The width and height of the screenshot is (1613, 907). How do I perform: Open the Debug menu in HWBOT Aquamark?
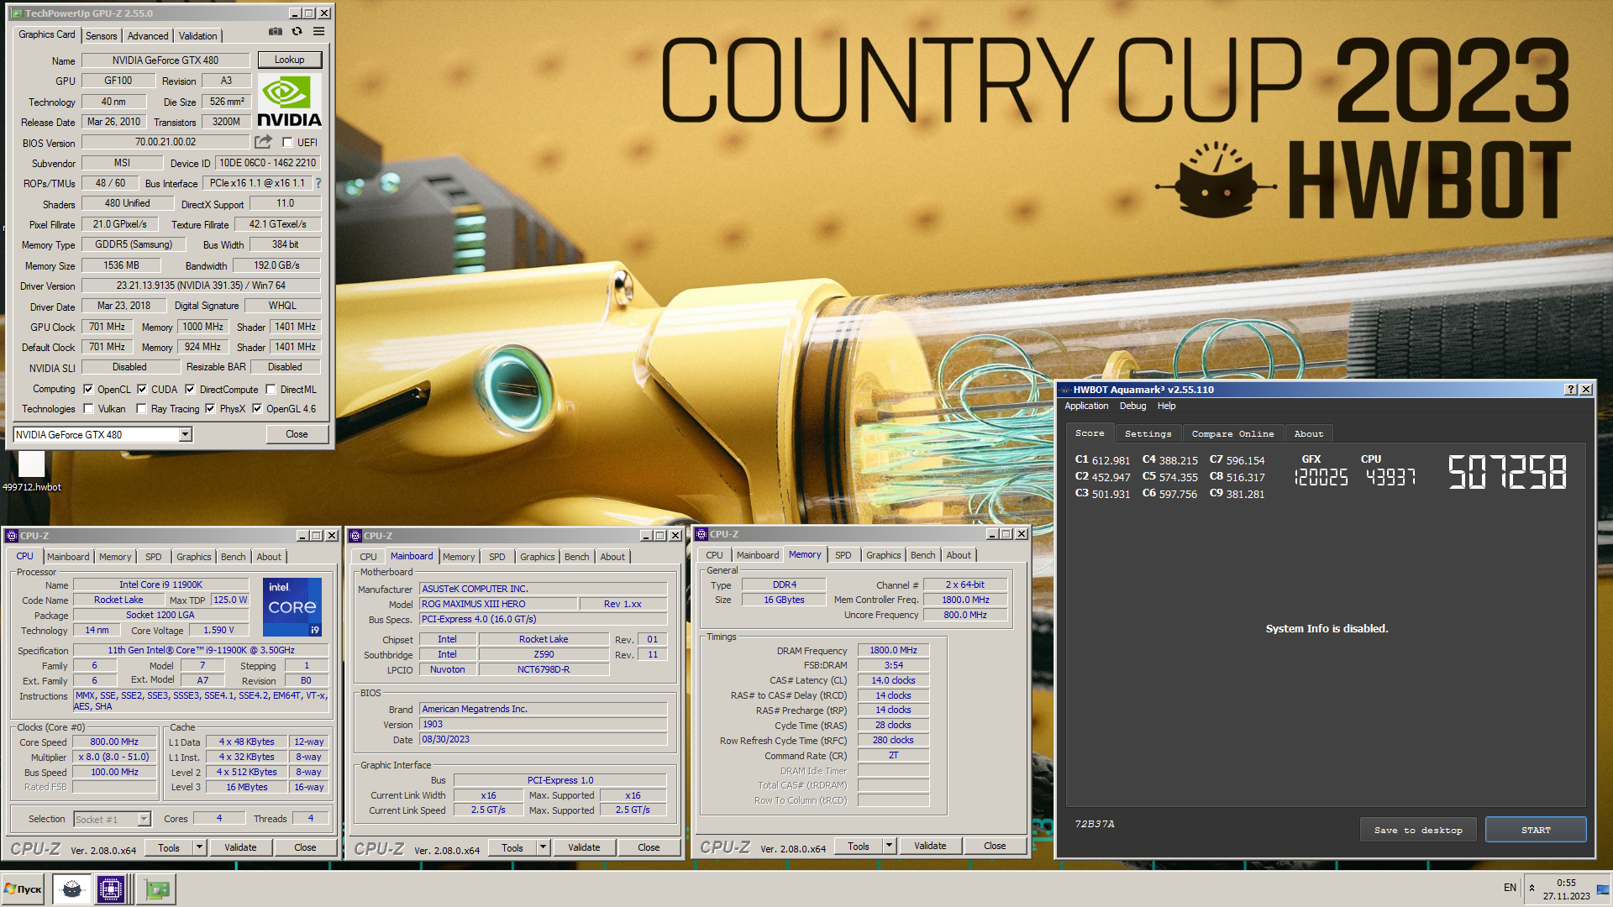(x=1132, y=406)
